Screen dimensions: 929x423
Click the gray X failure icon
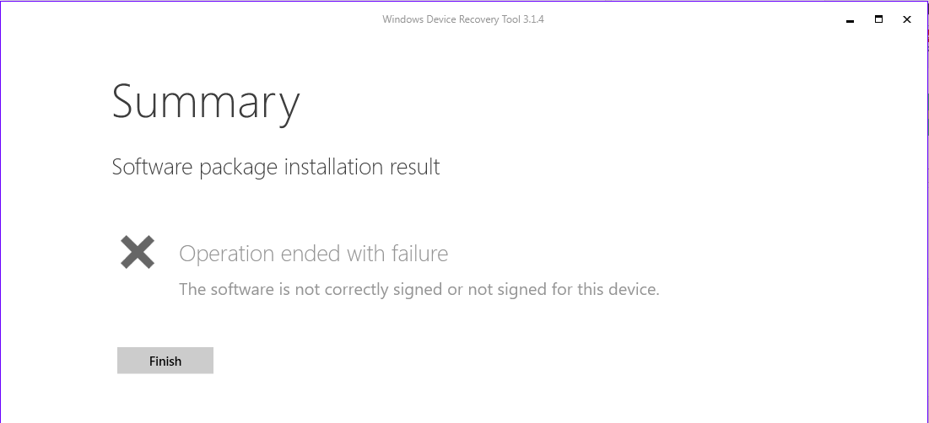[138, 253]
